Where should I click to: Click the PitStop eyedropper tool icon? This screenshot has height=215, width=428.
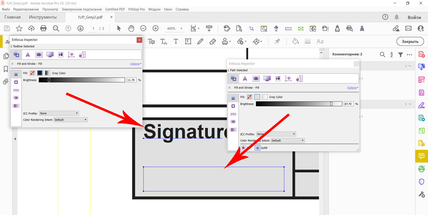pyautogui.click(x=276, y=28)
